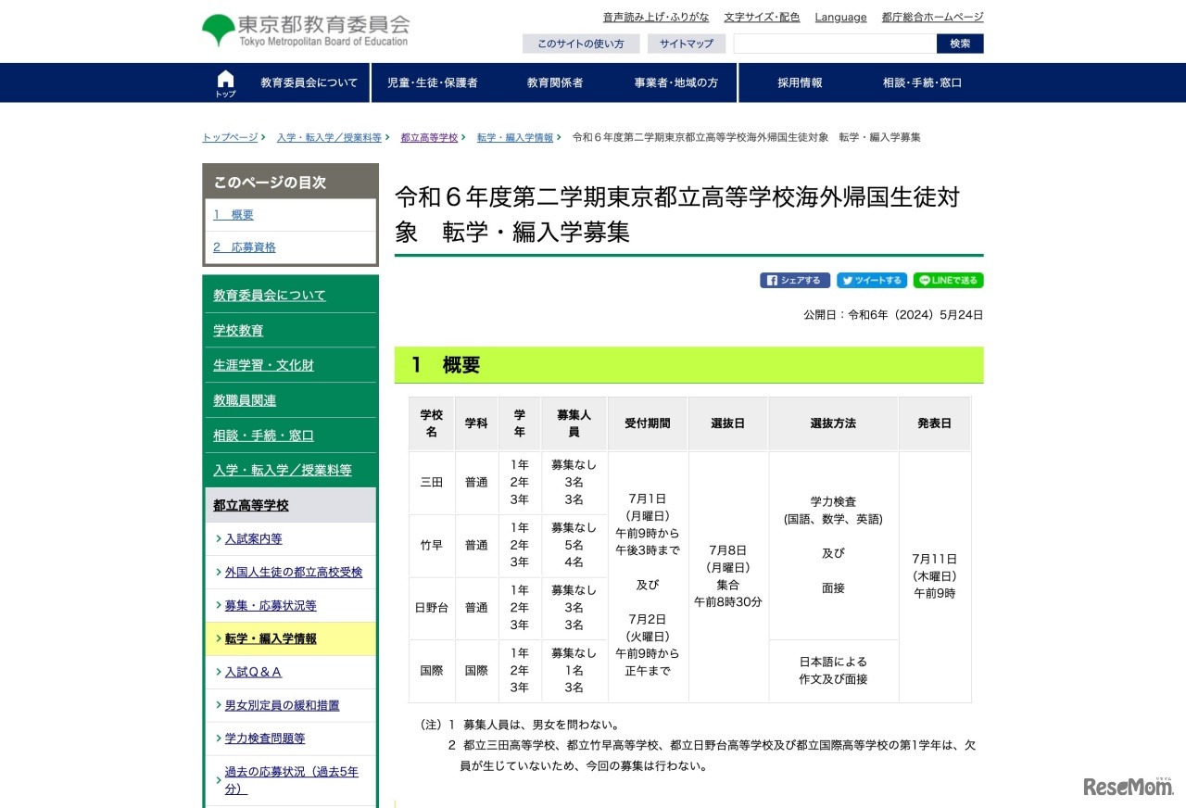This screenshot has height=808, width=1186.
Task: Click the Twitter ツイートする icon
Action: point(871,280)
